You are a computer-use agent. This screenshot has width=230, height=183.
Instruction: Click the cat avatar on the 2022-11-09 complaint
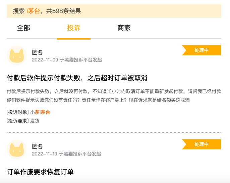(17, 55)
